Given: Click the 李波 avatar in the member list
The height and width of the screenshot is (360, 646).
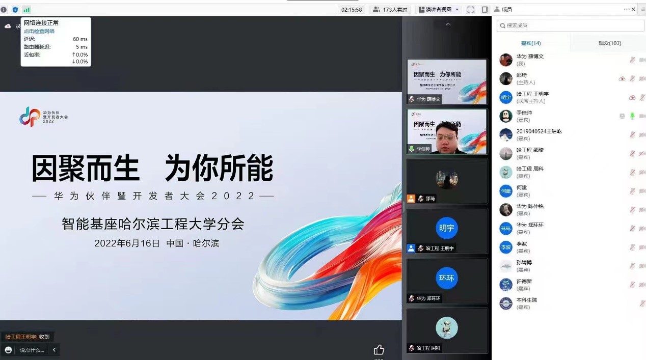Looking at the screenshot, I should tap(506, 247).
